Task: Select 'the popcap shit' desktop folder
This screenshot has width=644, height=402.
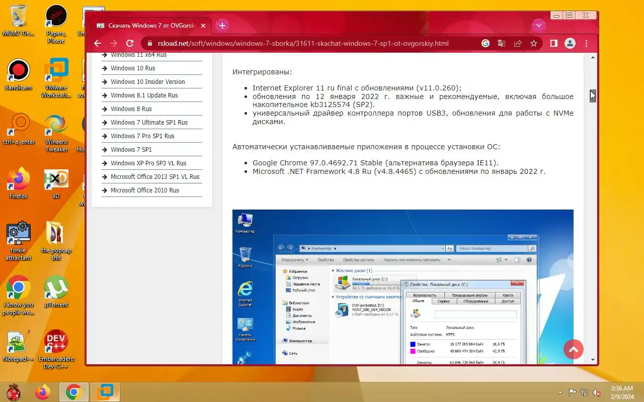Action: coord(56,242)
